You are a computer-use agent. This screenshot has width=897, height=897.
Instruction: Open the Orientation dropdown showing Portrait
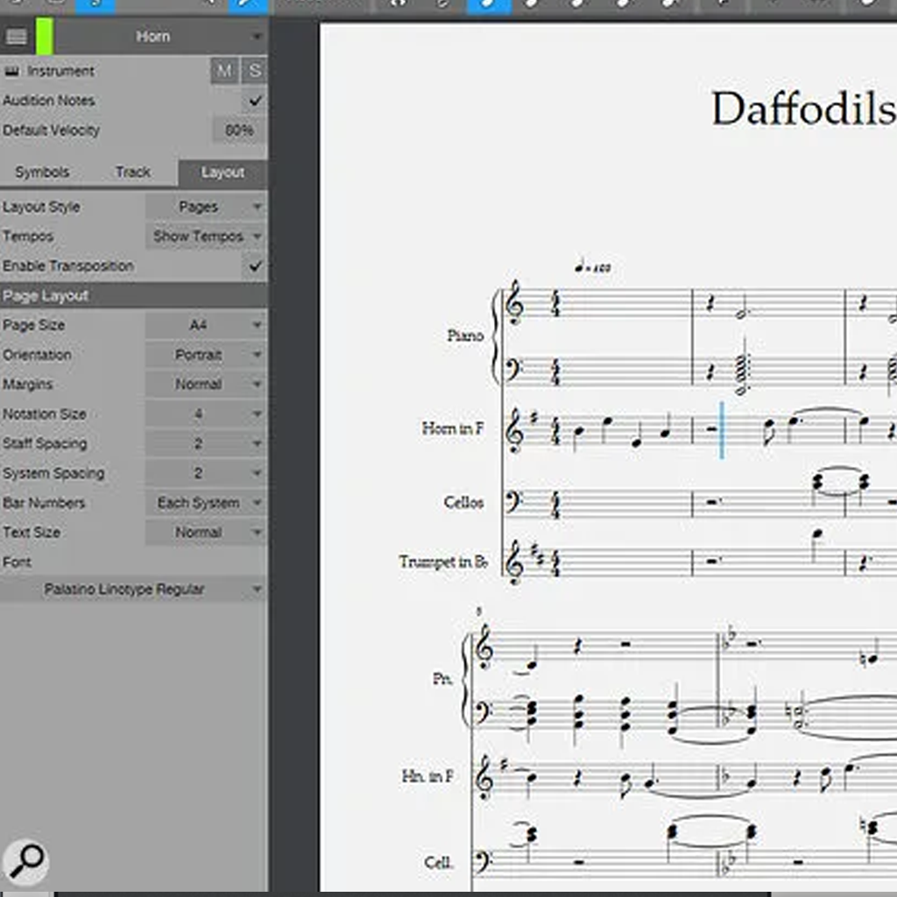[x=206, y=355]
